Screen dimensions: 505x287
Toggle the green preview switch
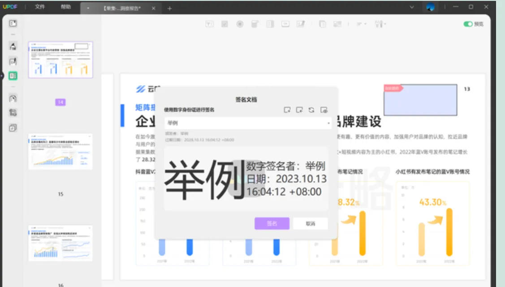click(x=468, y=24)
